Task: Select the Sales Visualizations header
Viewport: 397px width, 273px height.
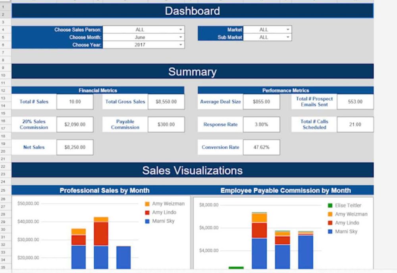Action: [193, 170]
